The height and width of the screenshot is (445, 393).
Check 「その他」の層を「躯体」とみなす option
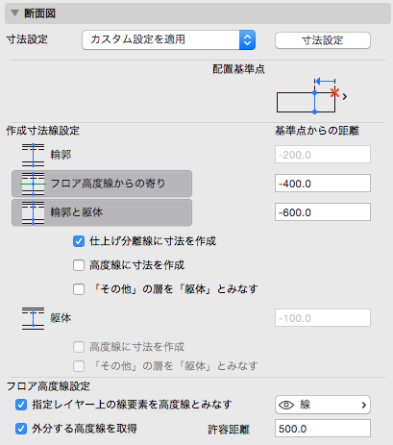(x=79, y=289)
